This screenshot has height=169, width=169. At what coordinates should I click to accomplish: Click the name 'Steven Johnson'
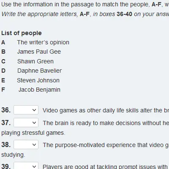click(x=38, y=80)
